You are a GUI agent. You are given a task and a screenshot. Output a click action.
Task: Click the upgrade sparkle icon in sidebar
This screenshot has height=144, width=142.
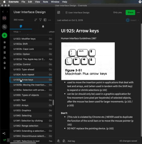(x=4, y=133)
